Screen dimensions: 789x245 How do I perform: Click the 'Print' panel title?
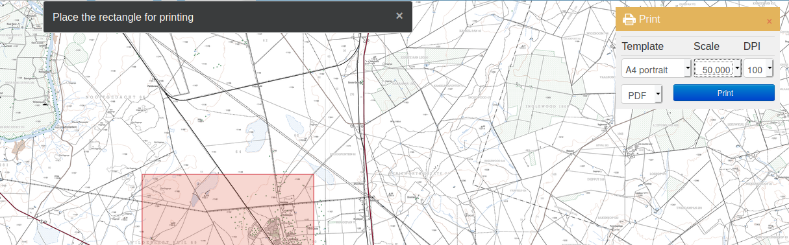649,19
